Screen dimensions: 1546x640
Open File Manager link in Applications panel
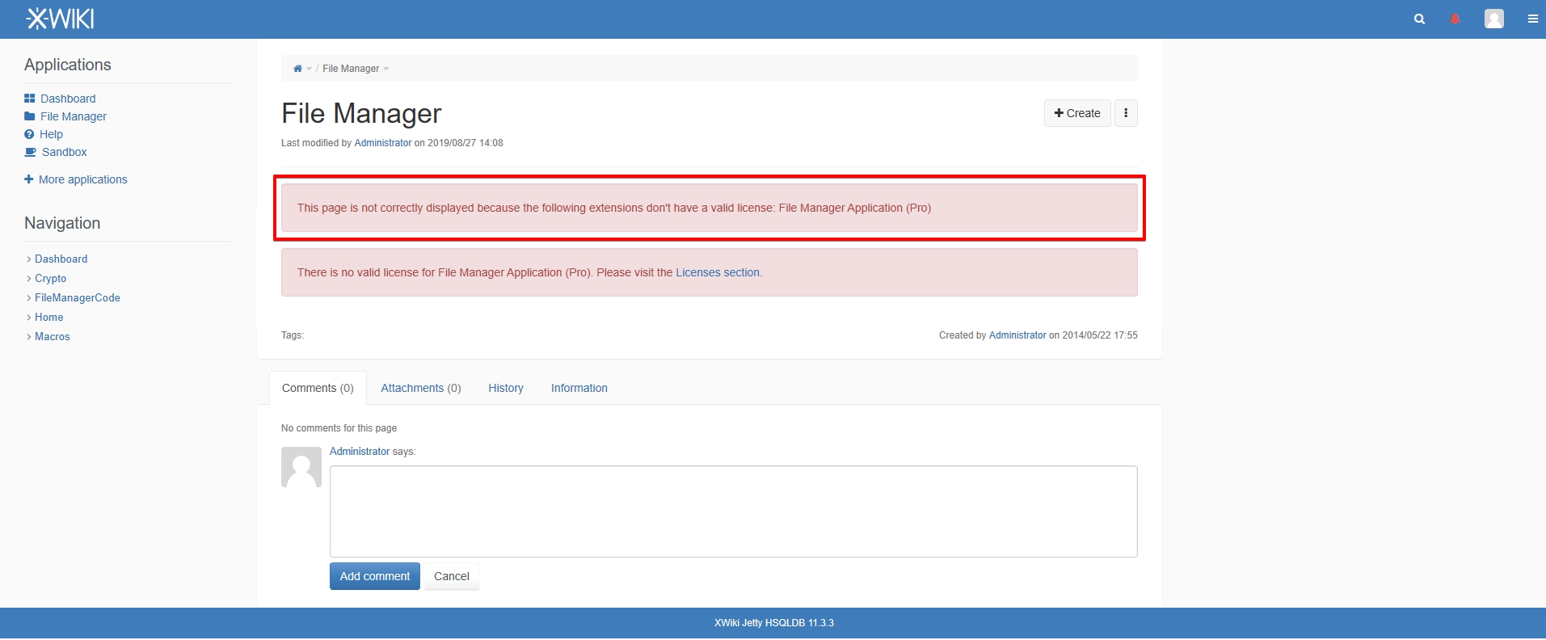[x=74, y=116]
